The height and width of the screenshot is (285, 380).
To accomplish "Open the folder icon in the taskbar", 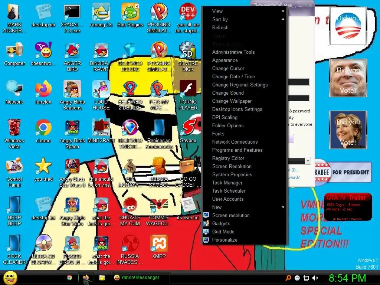I will click(x=102, y=278).
